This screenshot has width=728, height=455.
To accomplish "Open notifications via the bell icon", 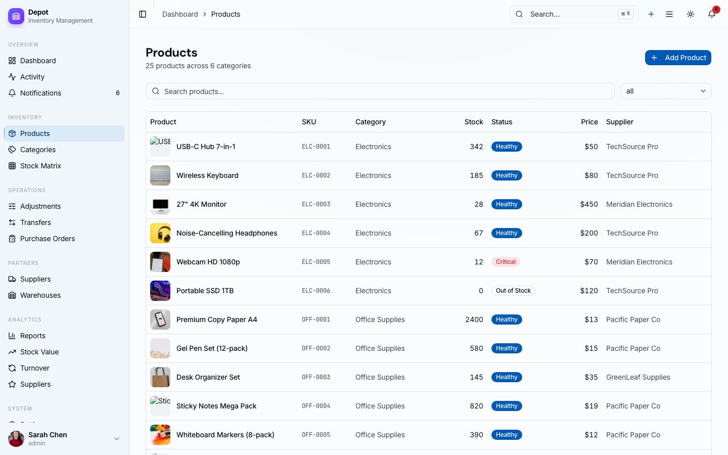I will click(712, 14).
